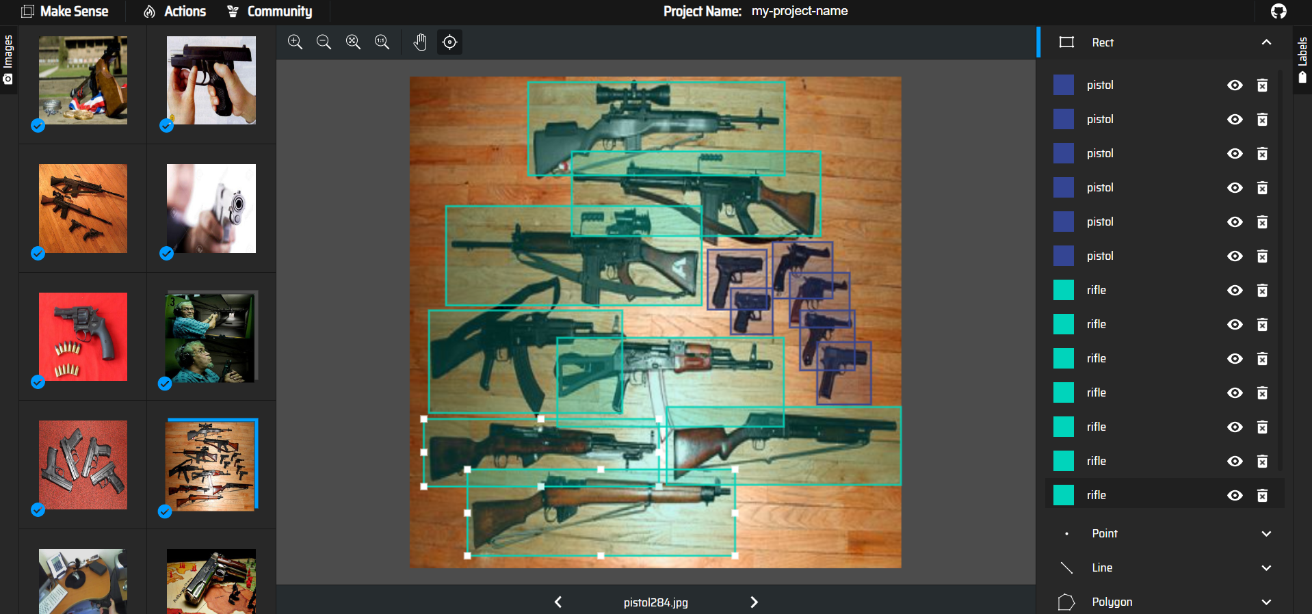Screen dimensions: 1312x614
Task: Delete the last rifle label
Action: coord(1262,496)
